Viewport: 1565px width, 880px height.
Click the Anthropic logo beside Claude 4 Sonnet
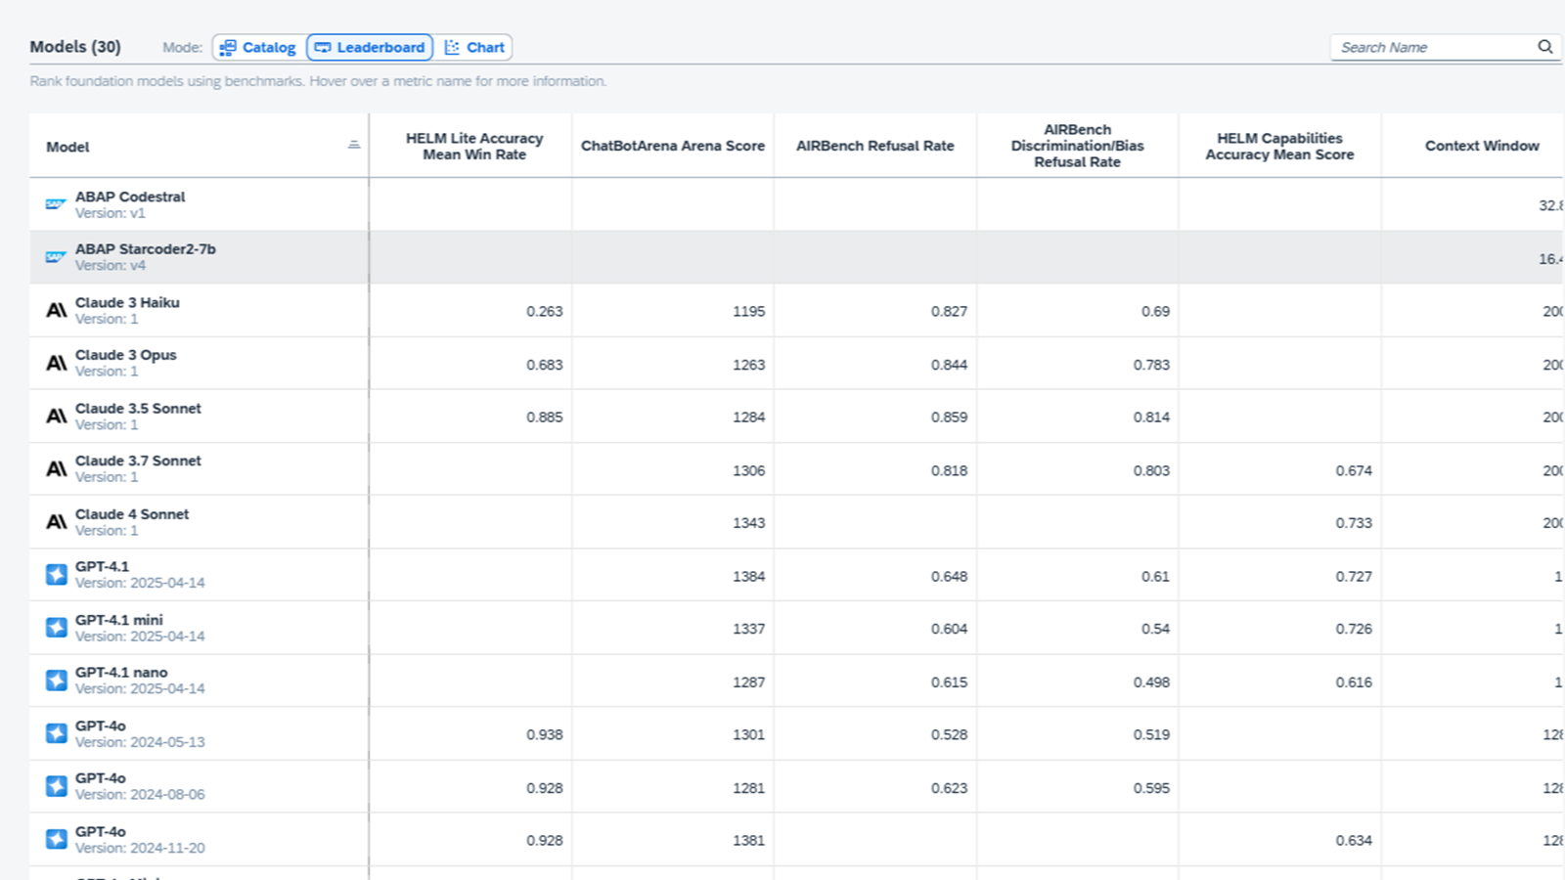click(x=57, y=522)
